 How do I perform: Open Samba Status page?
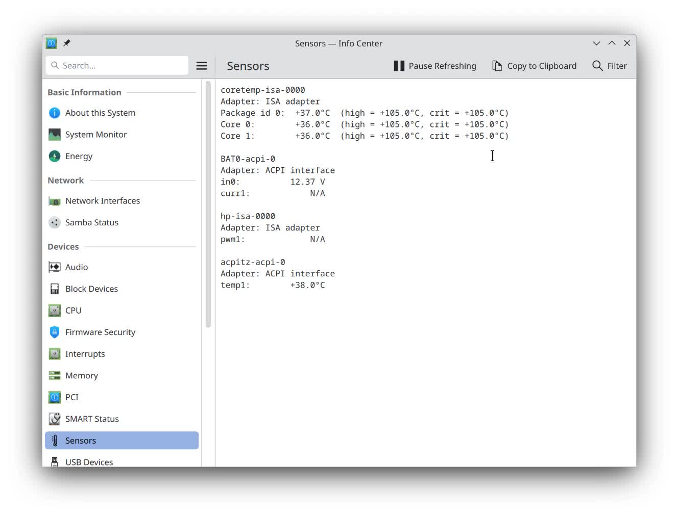tap(122, 222)
